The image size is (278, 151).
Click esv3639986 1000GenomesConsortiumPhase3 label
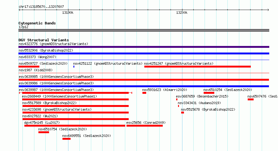tap(56, 83)
